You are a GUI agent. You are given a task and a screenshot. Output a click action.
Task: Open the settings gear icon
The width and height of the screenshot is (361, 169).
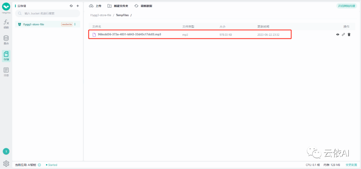[x=6, y=163]
